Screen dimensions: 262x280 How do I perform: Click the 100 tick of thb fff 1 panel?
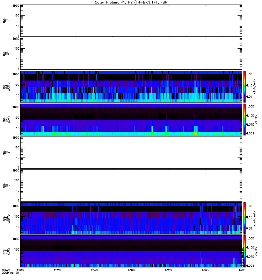[x=17, y=15]
